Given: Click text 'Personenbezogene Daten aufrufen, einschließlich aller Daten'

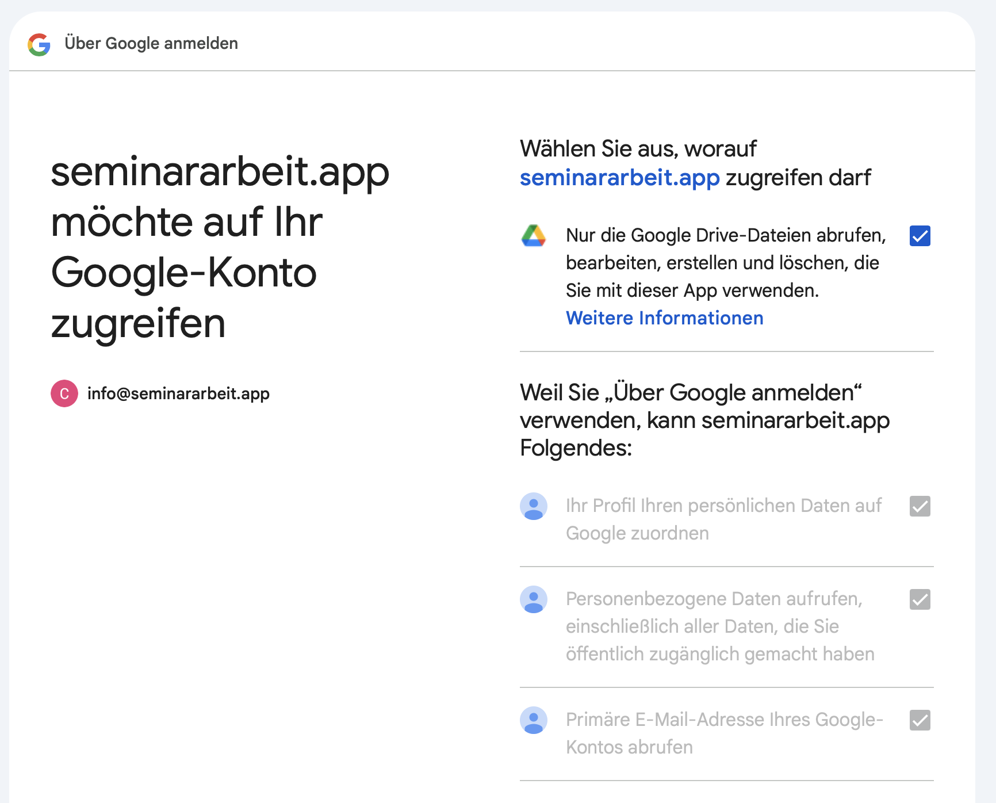Looking at the screenshot, I should (720, 626).
